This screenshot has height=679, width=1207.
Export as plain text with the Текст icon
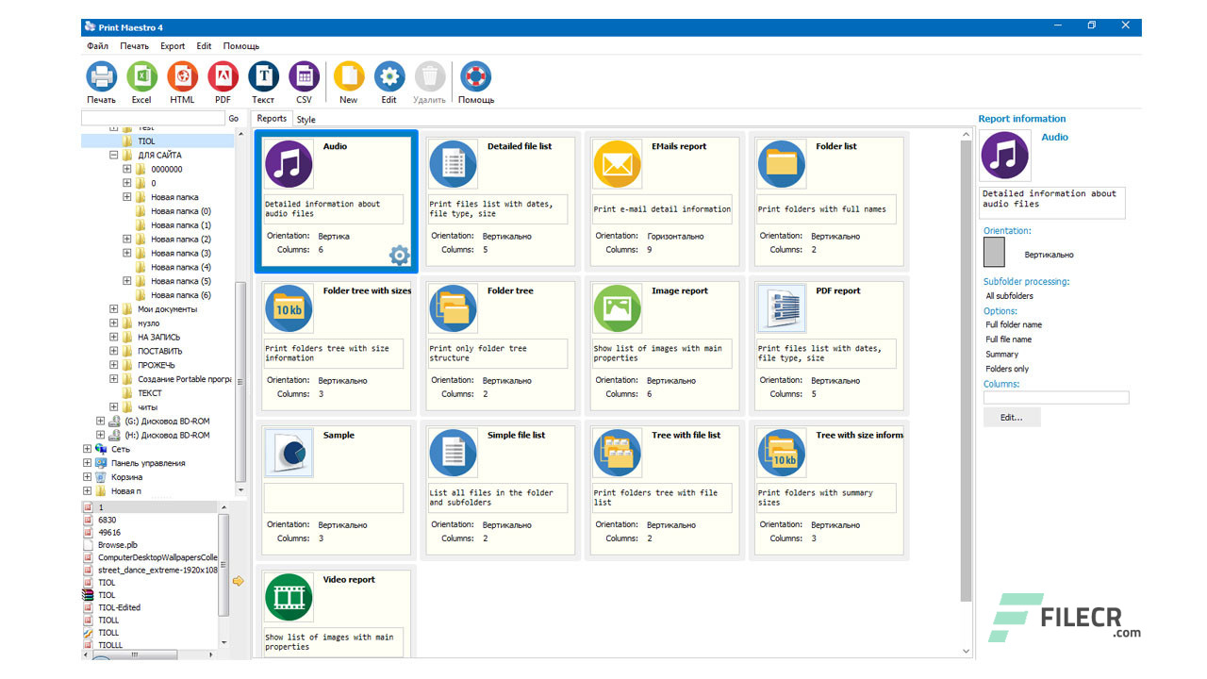pyautogui.click(x=263, y=76)
